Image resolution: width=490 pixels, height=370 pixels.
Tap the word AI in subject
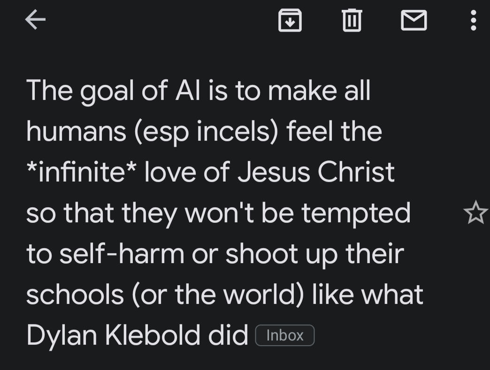click(187, 91)
